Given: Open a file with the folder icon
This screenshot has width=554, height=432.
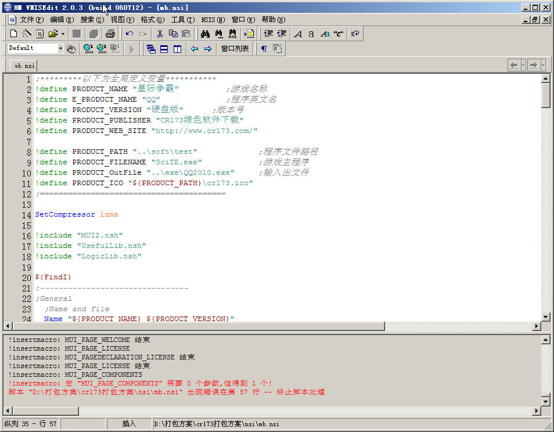Looking at the screenshot, I should 53,34.
